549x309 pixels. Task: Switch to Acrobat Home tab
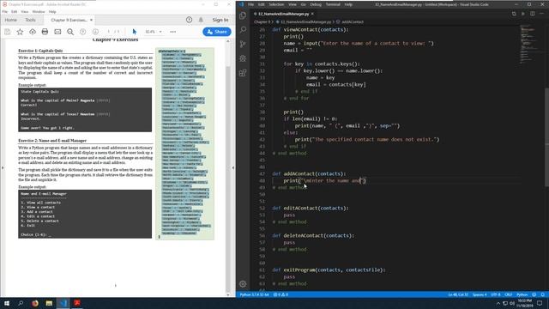(x=11, y=20)
